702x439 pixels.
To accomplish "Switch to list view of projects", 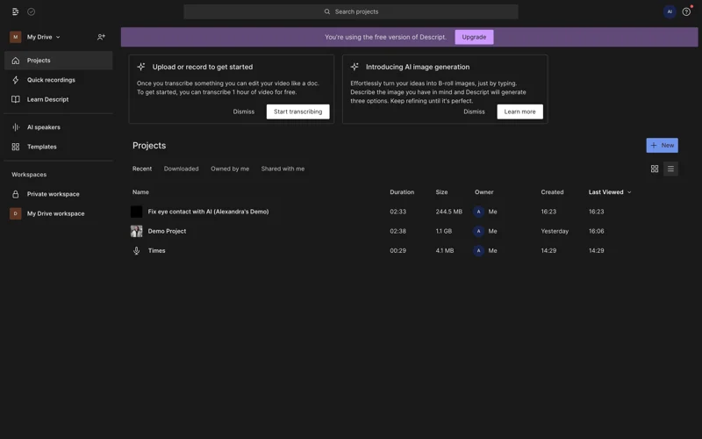I will tap(670, 169).
